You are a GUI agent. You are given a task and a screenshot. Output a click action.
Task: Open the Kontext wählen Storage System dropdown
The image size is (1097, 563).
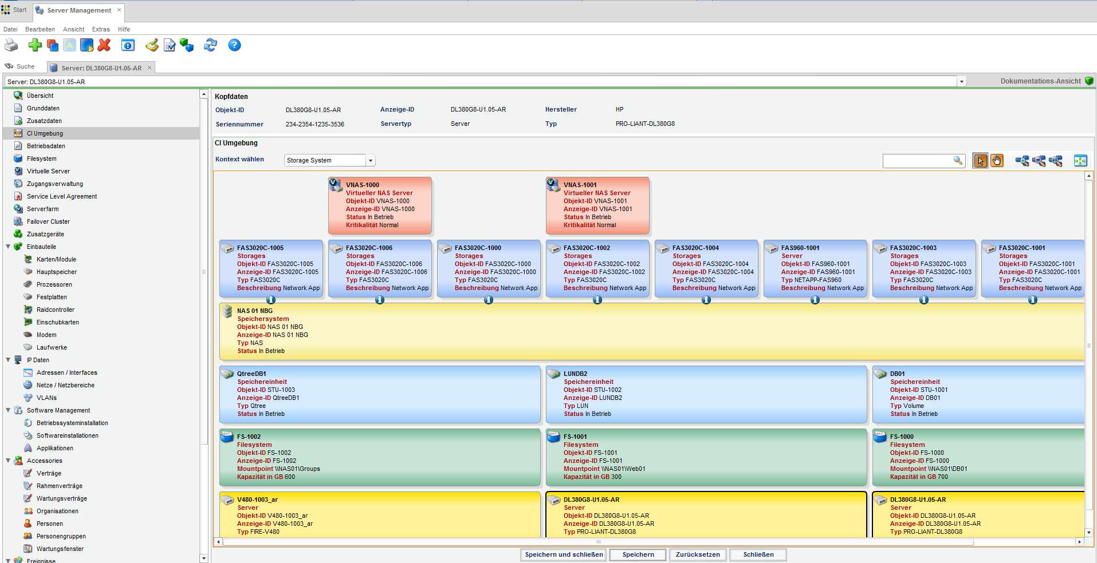tap(371, 161)
